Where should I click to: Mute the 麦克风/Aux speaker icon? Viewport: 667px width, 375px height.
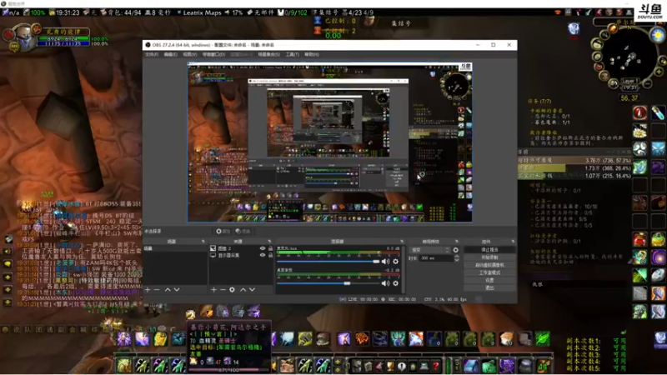click(385, 262)
